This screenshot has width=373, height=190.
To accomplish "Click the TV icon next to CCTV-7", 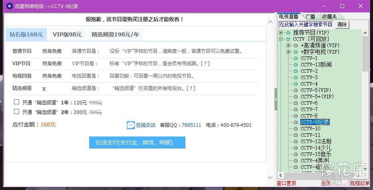I will pos(296,109).
